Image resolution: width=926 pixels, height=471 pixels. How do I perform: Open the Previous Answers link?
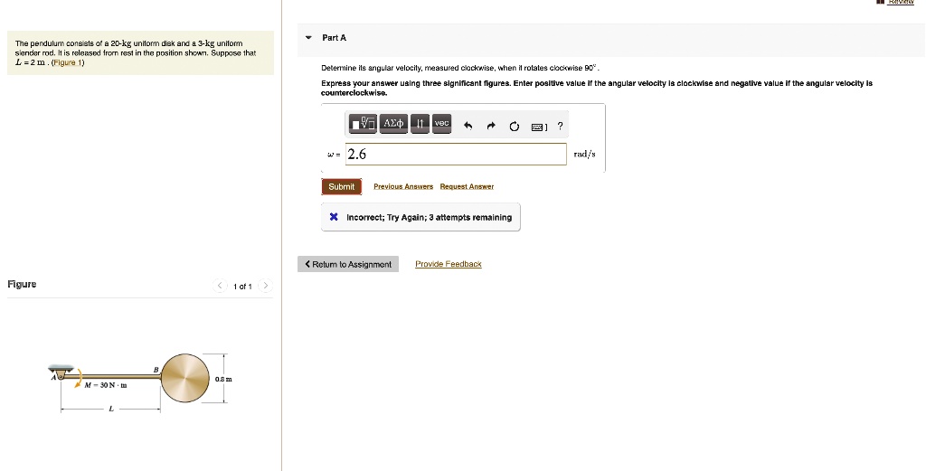click(x=402, y=186)
